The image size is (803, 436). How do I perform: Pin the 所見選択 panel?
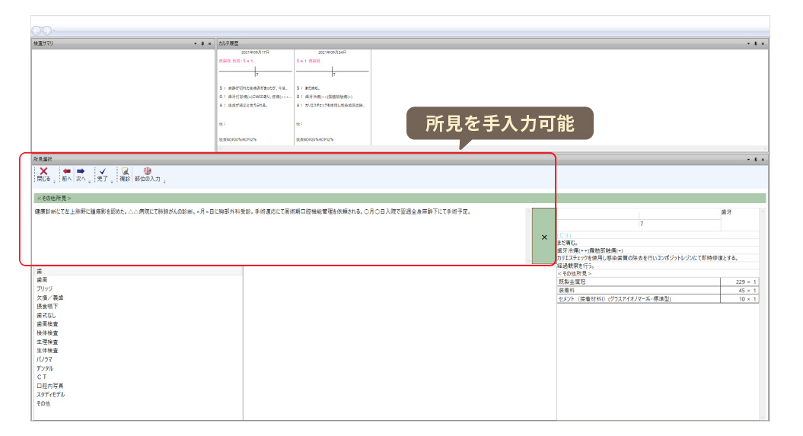pos(755,160)
